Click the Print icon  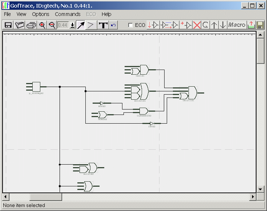click(31, 25)
